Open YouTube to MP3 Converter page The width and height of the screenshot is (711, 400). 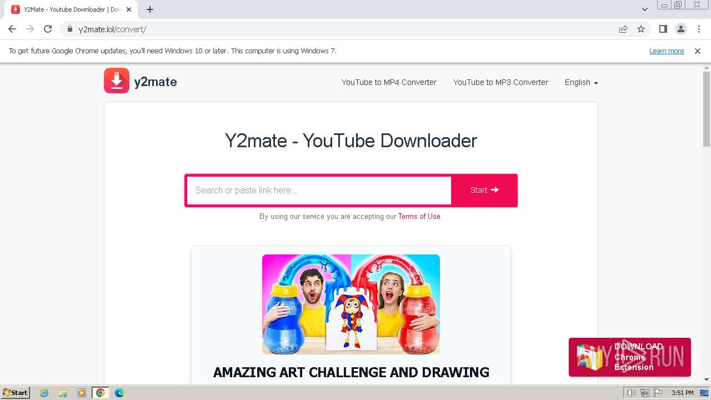click(x=500, y=82)
